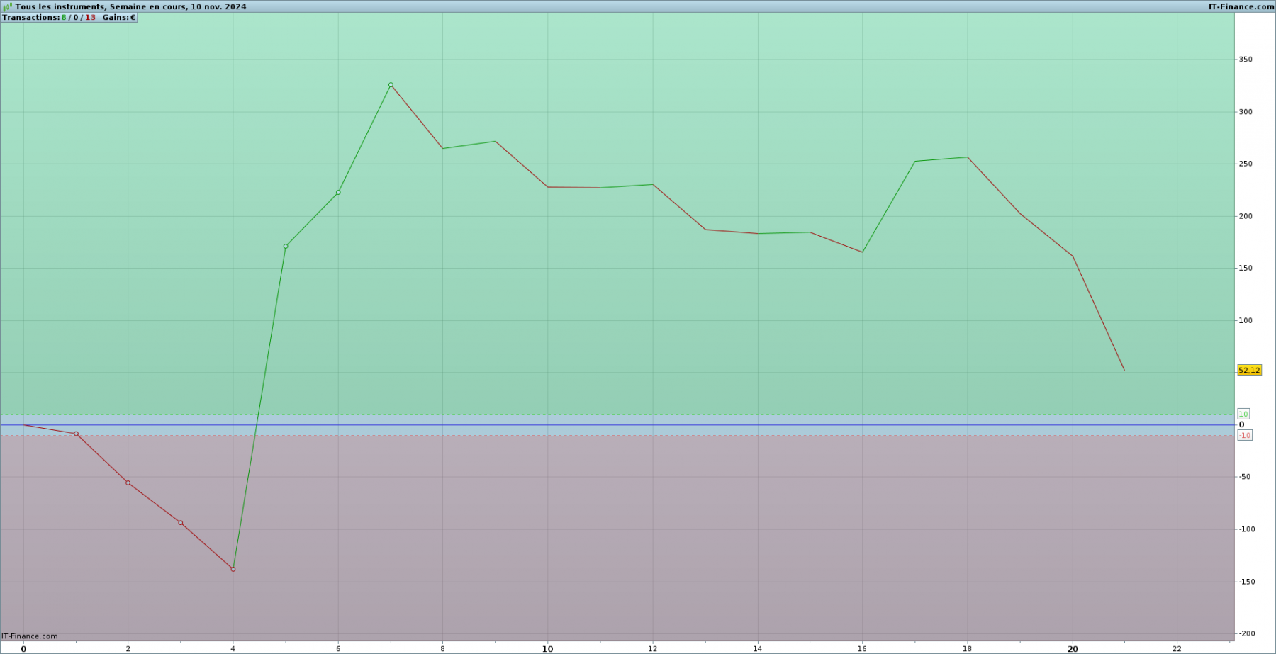Click the bold 10 on the horizontal axis
This screenshot has height=654, width=1276.
[x=548, y=648]
